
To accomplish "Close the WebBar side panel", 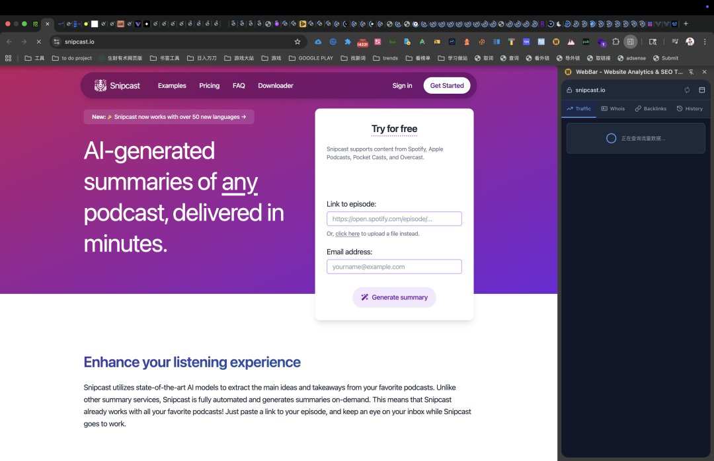I will point(705,72).
